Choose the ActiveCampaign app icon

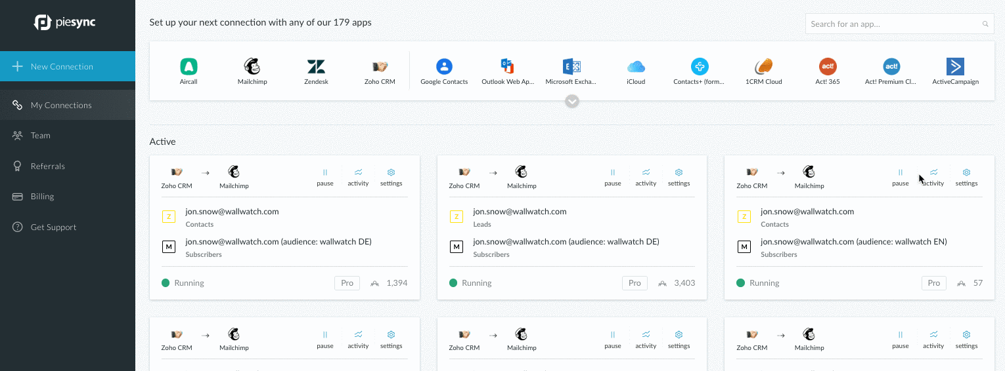(x=955, y=66)
